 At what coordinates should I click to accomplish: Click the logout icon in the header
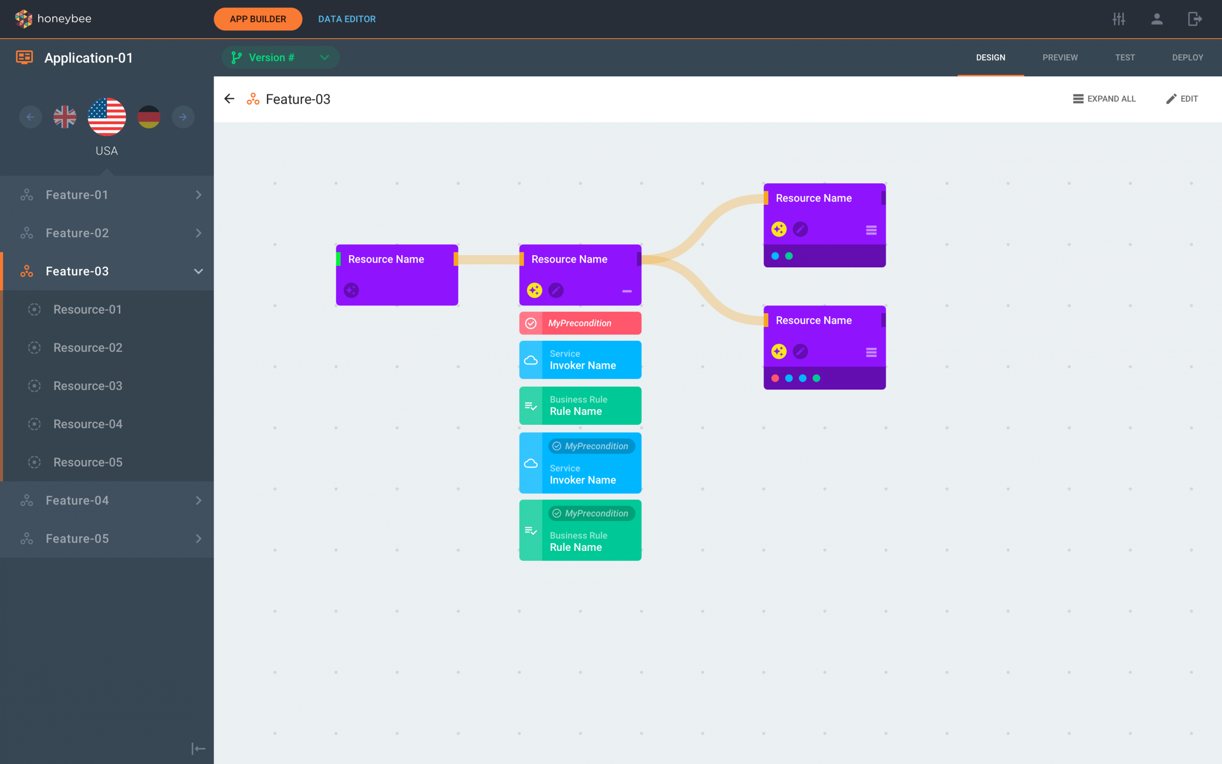point(1195,19)
